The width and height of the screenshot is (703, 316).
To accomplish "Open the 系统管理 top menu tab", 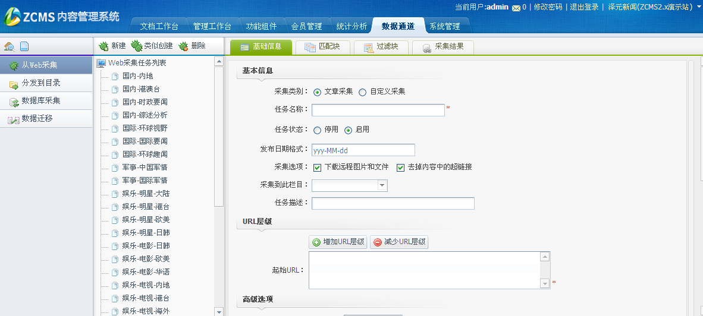I will click(444, 27).
